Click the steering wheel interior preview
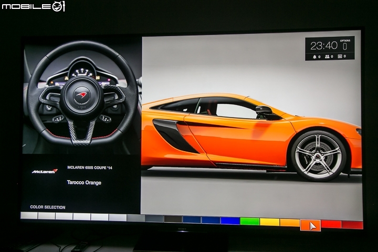378x252 pixels. (x=82, y=95)
